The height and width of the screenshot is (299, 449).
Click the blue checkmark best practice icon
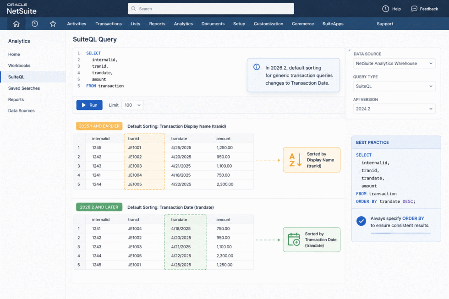click(x=361, y=221)
